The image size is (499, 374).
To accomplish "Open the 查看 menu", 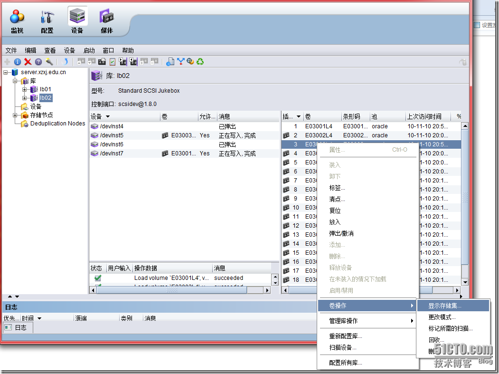I will point(50,50).
